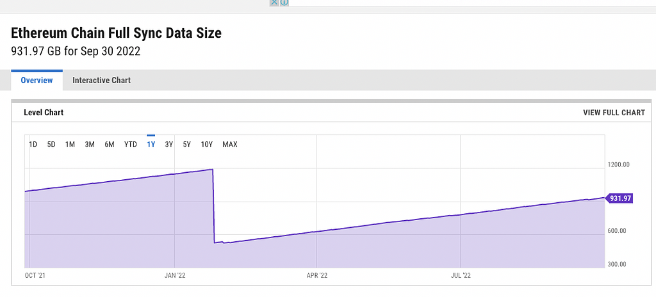Click the Level Chart heading

point(44,113)
